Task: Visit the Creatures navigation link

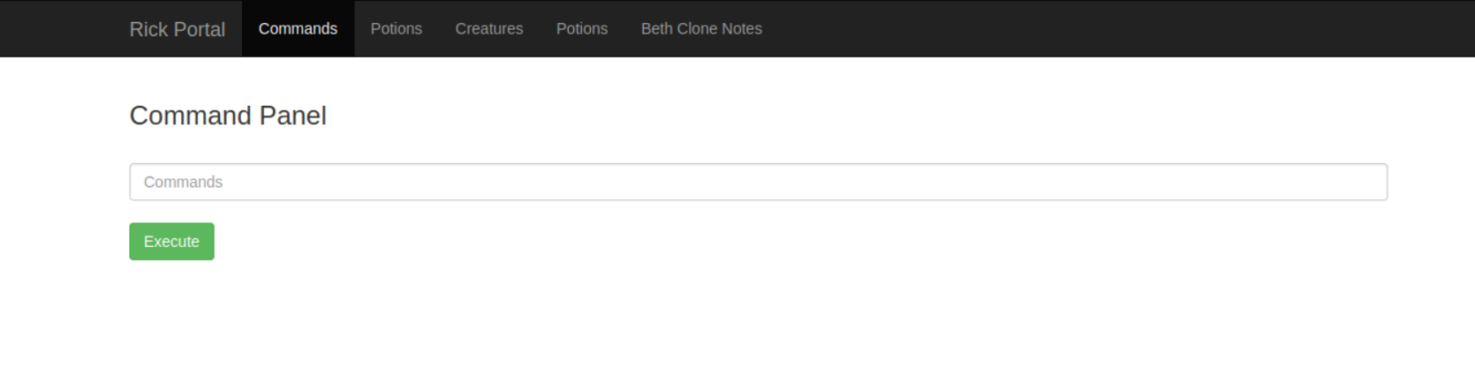Action: click(488, 29)
